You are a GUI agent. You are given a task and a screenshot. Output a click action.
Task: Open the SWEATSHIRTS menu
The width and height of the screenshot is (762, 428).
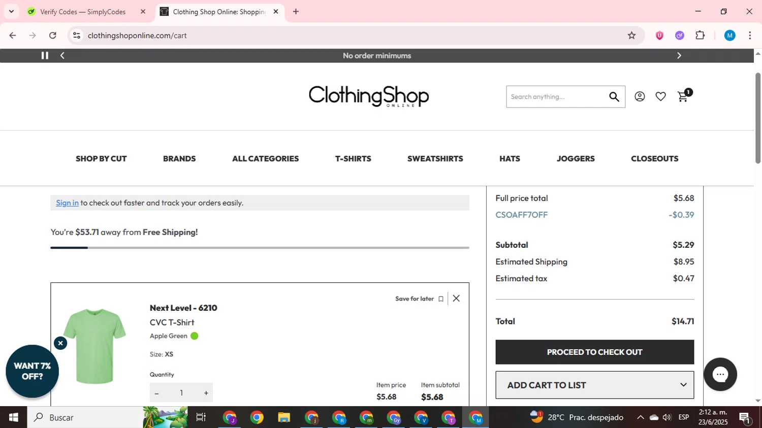click(x=435, y=158)
